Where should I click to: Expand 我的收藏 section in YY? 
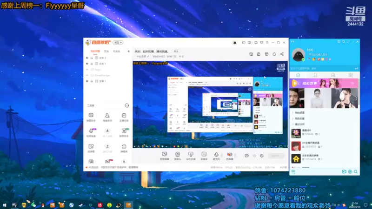pyautogui.click(x=299, y=118)
